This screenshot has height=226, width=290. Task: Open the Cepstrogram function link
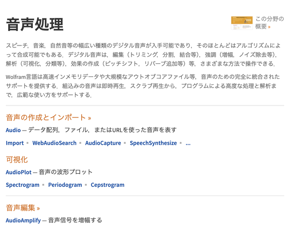(x=107, y=185)
